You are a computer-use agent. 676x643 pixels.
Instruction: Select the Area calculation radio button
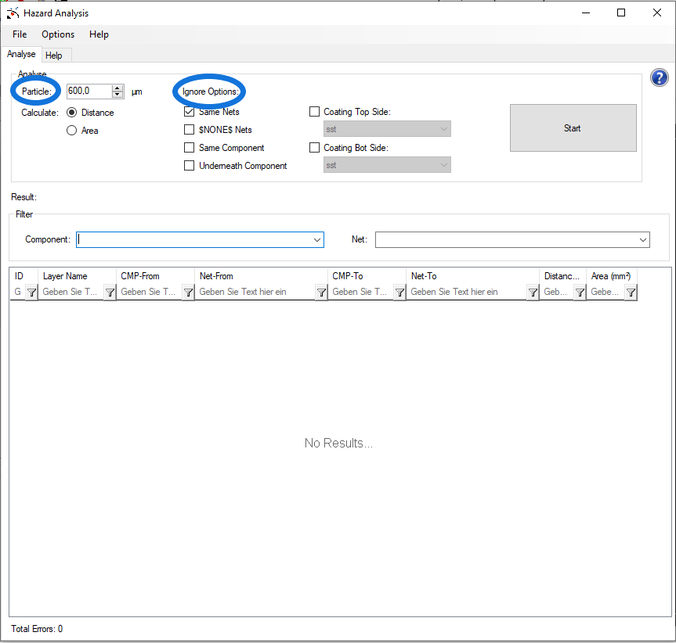71,131
